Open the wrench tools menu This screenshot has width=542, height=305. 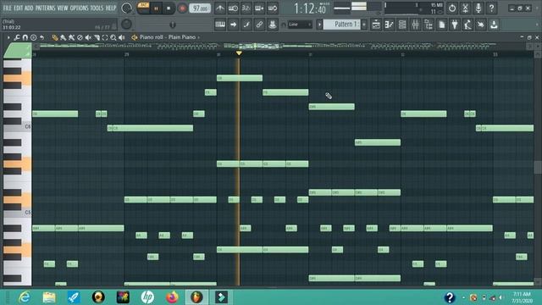[17, 37]
